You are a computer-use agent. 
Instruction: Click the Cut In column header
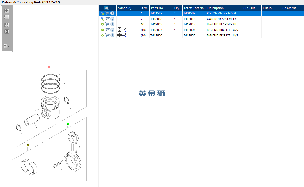pos(271,8)
